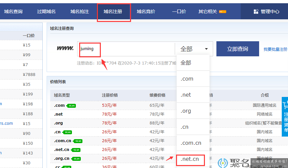Click the promo tag next to .net.cn
Screen dimensions: 288x168
click(76, 150)
